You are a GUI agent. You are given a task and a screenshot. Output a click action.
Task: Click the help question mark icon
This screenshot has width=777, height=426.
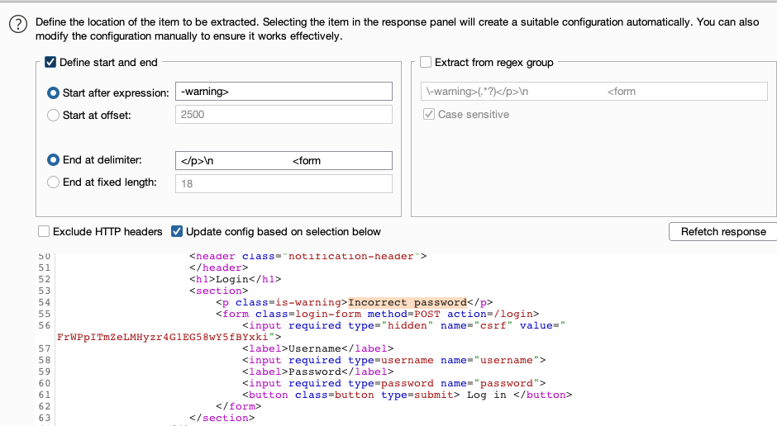pos(18,26)
